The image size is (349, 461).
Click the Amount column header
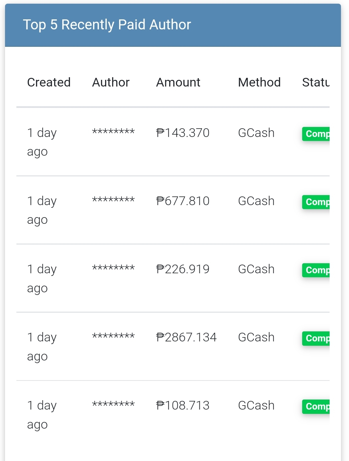[x=178, y=83]
